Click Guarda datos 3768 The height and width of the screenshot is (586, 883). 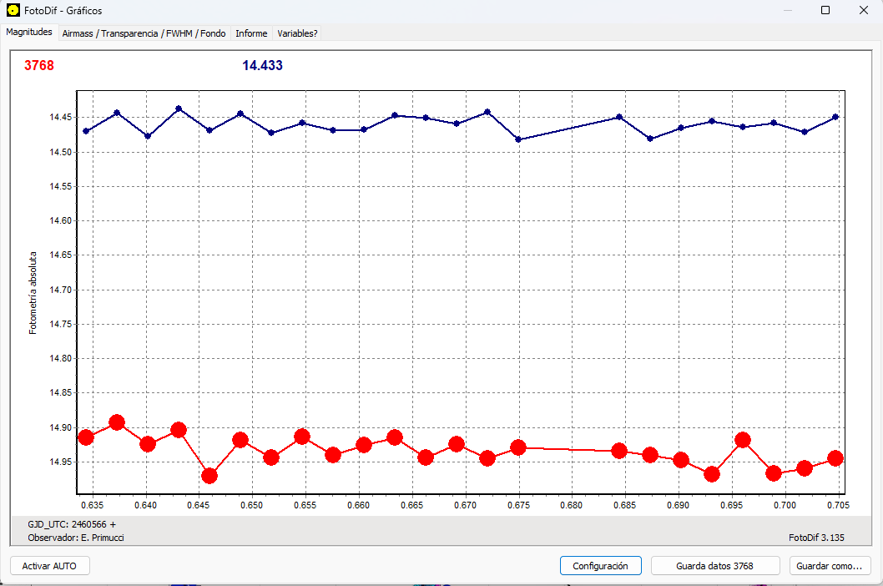coord(714,565)
